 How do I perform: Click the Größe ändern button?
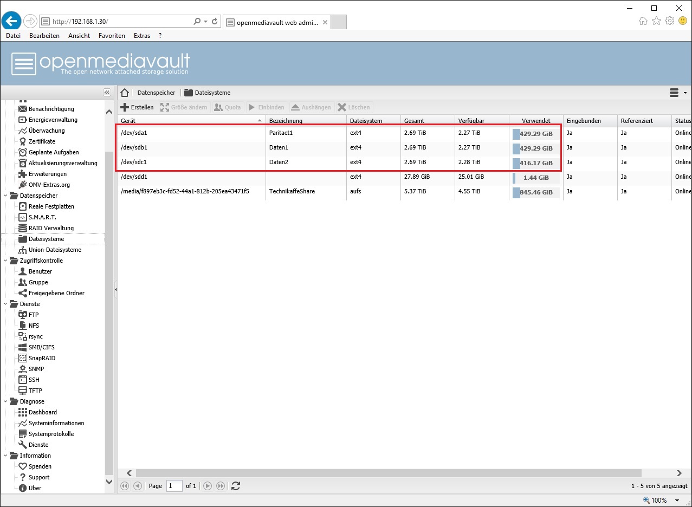[184, 107]
